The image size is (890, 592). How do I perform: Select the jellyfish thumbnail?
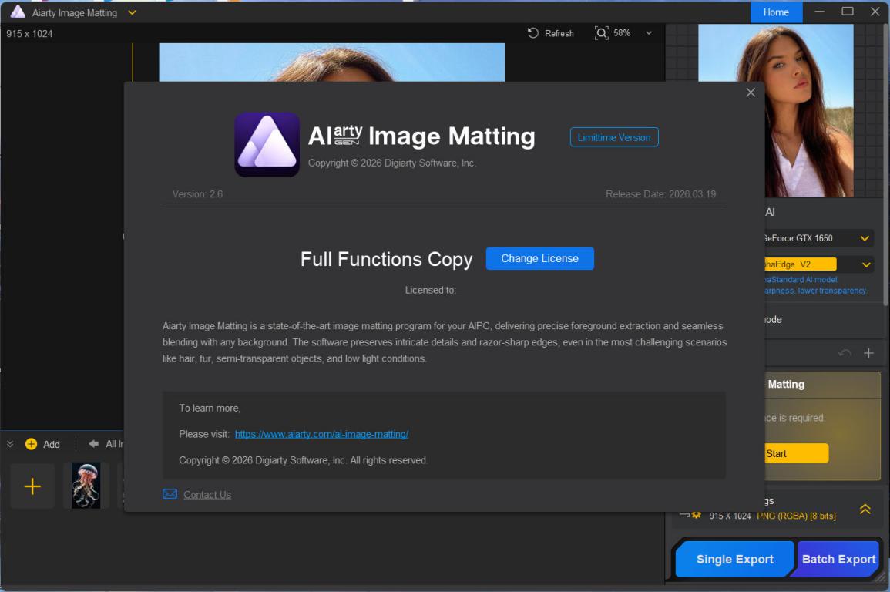tap(86, 486)
